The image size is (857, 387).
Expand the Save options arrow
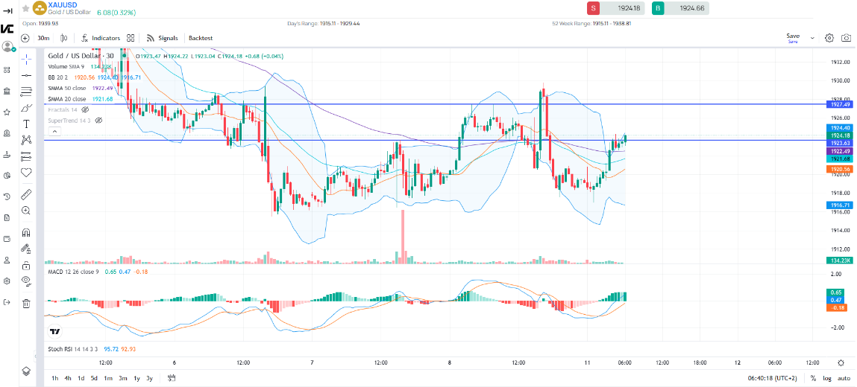(812, 38)
